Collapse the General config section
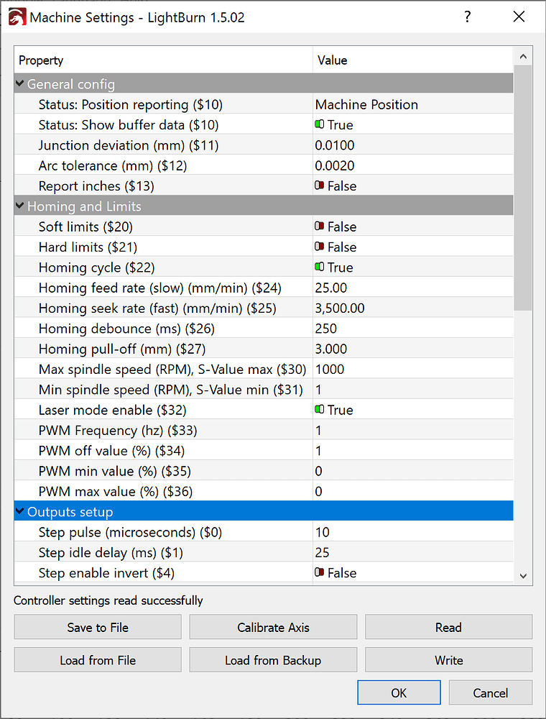 19,83
